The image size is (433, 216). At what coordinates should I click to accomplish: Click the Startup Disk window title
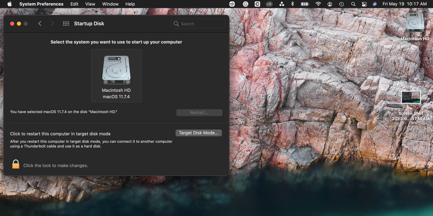[x=89, y=23]
